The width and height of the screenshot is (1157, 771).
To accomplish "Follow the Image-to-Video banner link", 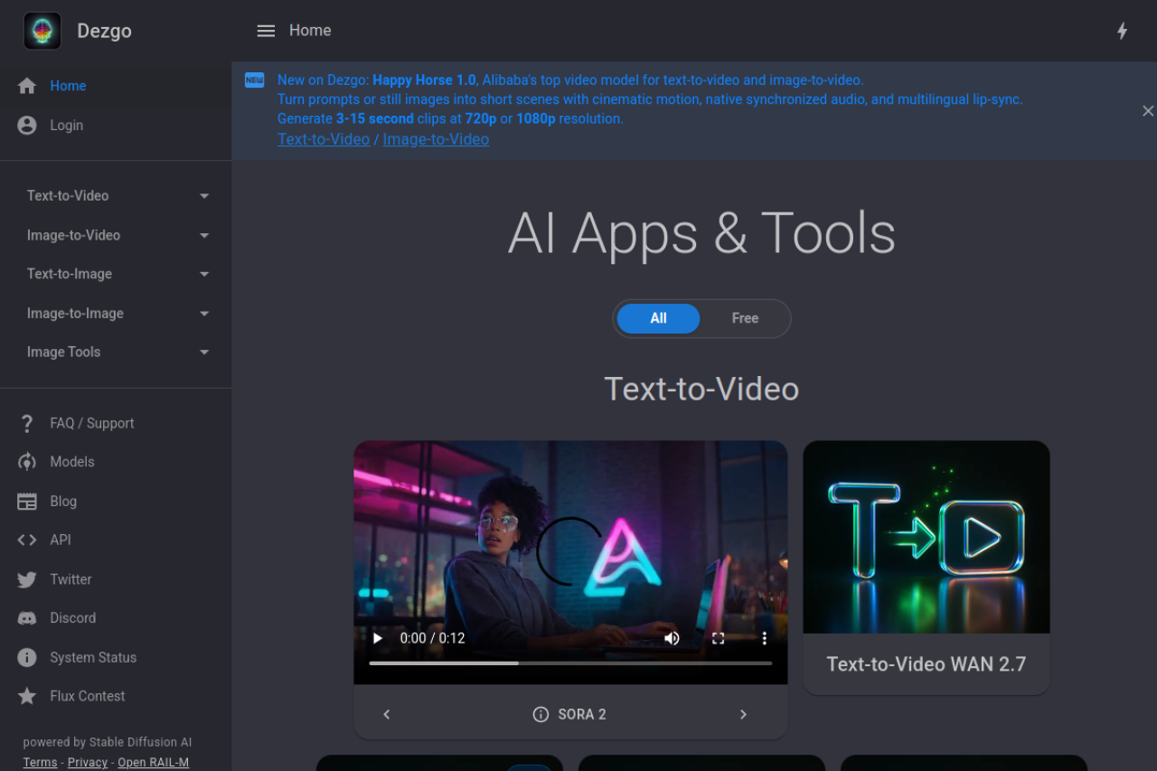I will [436, 139].
